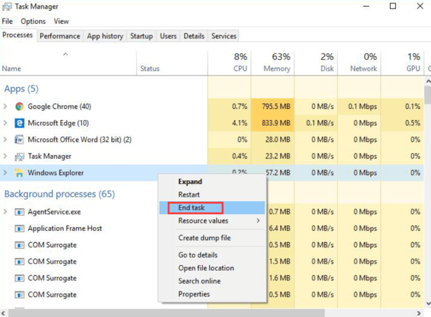The width and height of the screenshot is (431, 317).
Task: Click the Microsoft Office Word icon
Action: (x=19, y=140)
